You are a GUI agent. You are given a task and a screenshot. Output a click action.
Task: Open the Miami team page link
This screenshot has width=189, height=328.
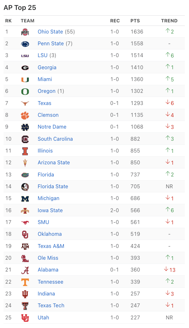[x=45, y=79]
